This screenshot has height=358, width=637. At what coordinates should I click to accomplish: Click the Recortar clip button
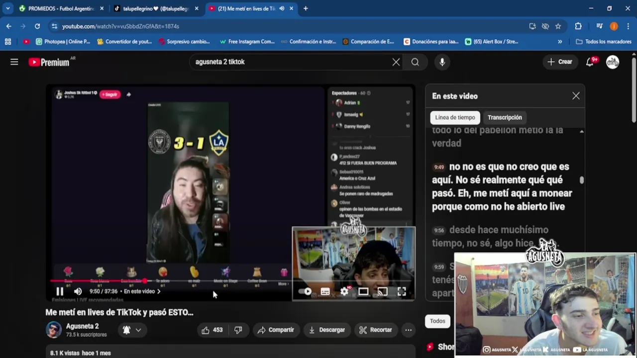(x=376, y=330)
